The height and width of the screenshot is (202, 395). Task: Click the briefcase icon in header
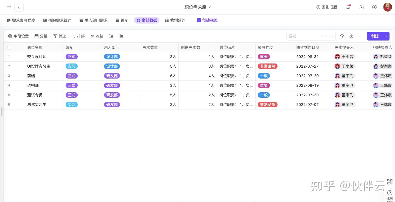(x=361, y=7)
